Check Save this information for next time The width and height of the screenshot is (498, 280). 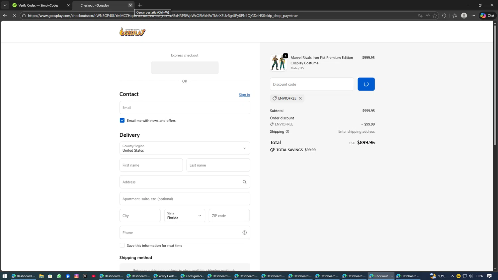tap(122, 245)
